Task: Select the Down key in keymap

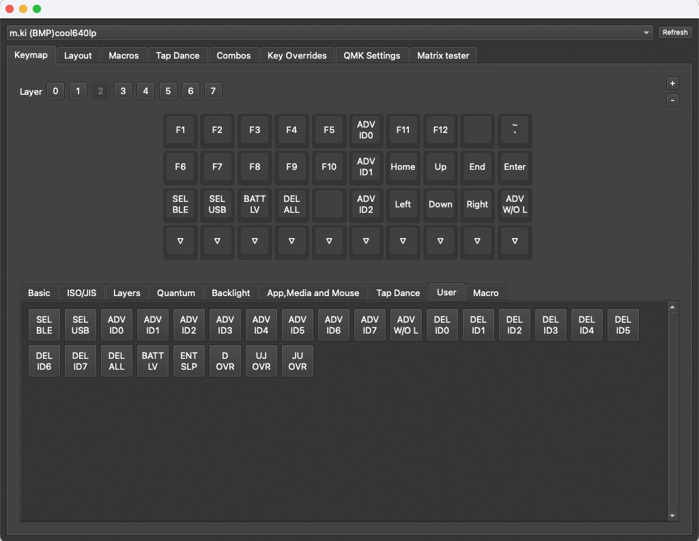Action: pyautogui.click(x=440, y=205)
